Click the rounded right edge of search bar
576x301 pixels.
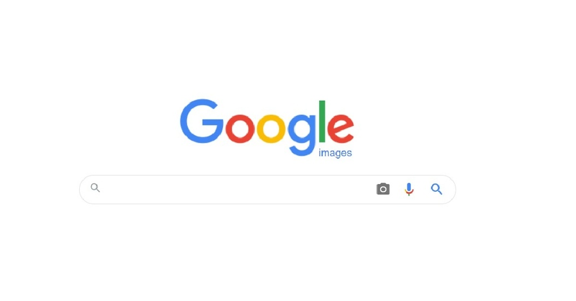[452, 189]
